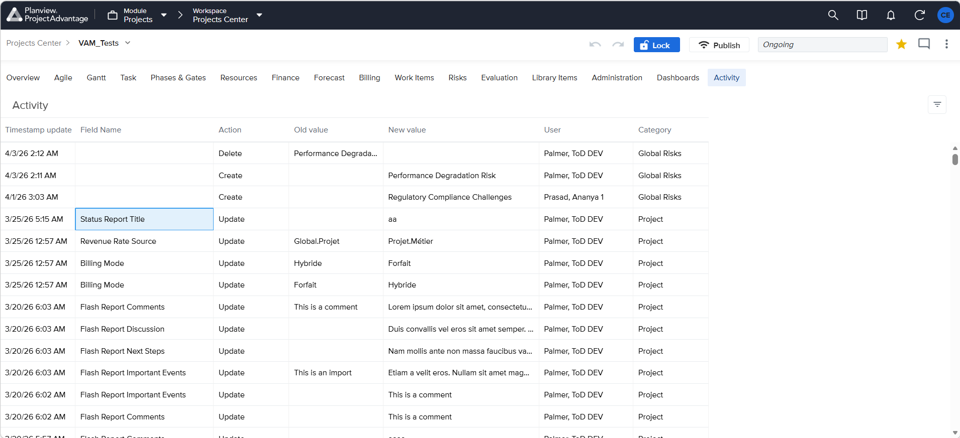The width and height of the screenshot is (960, 438).
Task: Click the Revenue Rate Source cell
Action: coord(144,241)
